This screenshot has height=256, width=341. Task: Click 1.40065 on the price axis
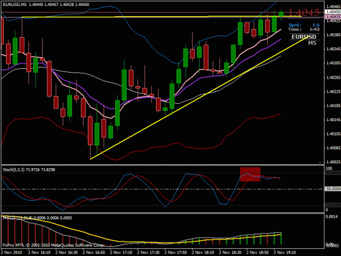click(333, 148)
